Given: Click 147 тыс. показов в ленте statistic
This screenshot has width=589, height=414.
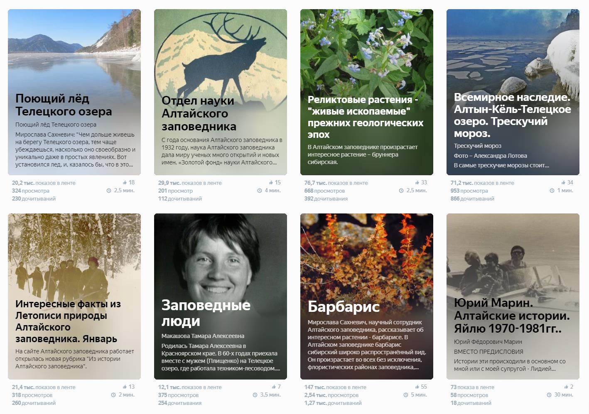Looking at the screenshot, I should pyautogui.click(x=335, y=387).
